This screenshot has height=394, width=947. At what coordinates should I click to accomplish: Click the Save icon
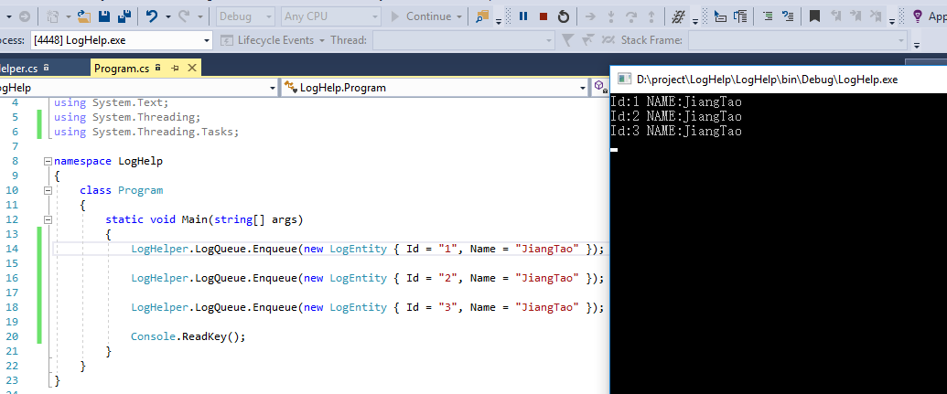click(x=104, y=16)
